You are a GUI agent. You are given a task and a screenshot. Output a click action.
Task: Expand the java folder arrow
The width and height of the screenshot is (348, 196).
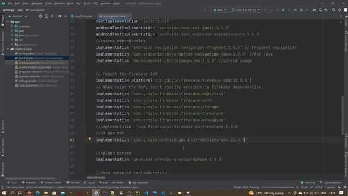click(12, 31)
